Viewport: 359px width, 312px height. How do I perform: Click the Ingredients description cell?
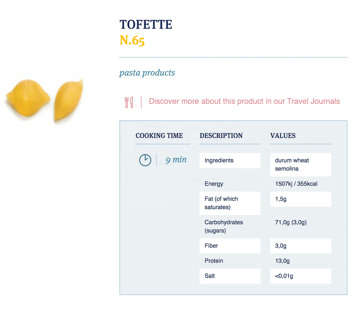pyautogui.click(x=230, y=161)
